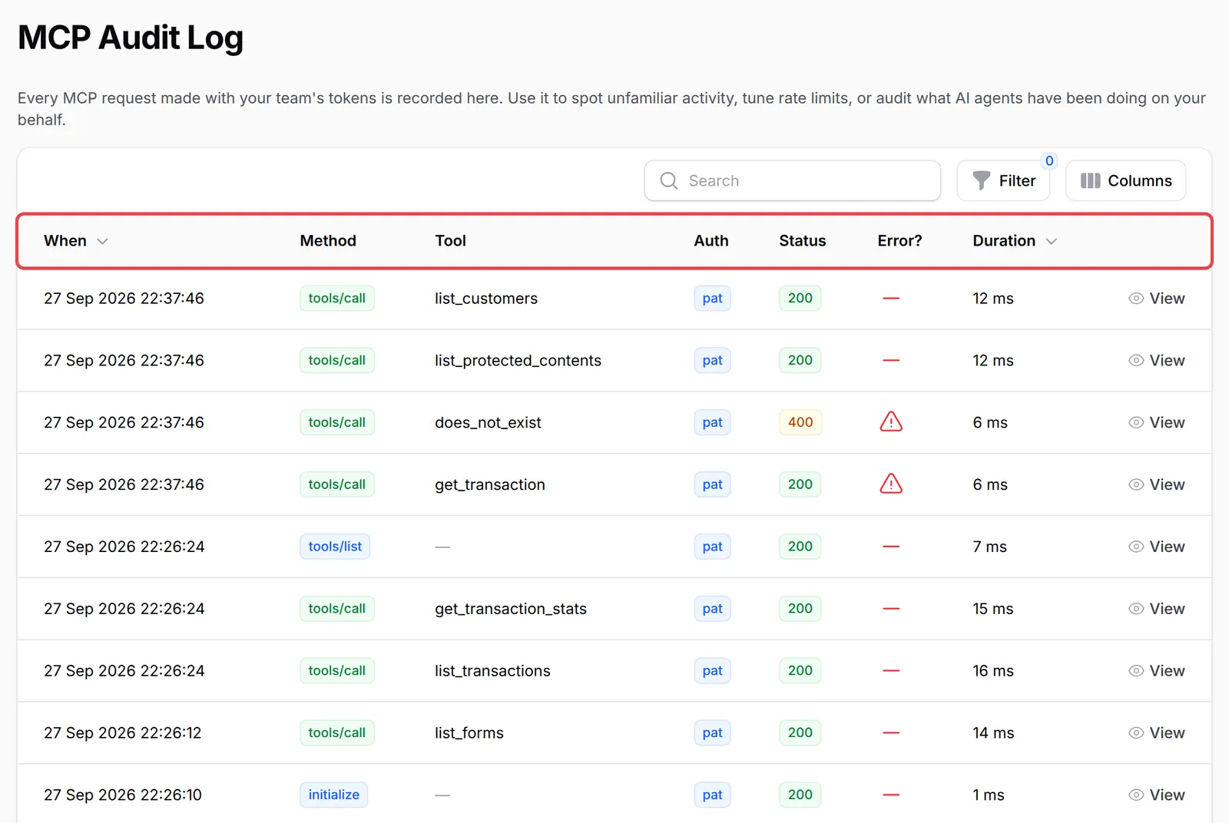View the list_customers request
The width and height of the screenshot is (1229, 823).
click(x=1157, y=298)
